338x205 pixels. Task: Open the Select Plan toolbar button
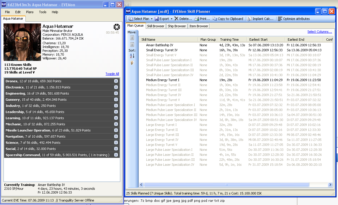click(139, 19)
